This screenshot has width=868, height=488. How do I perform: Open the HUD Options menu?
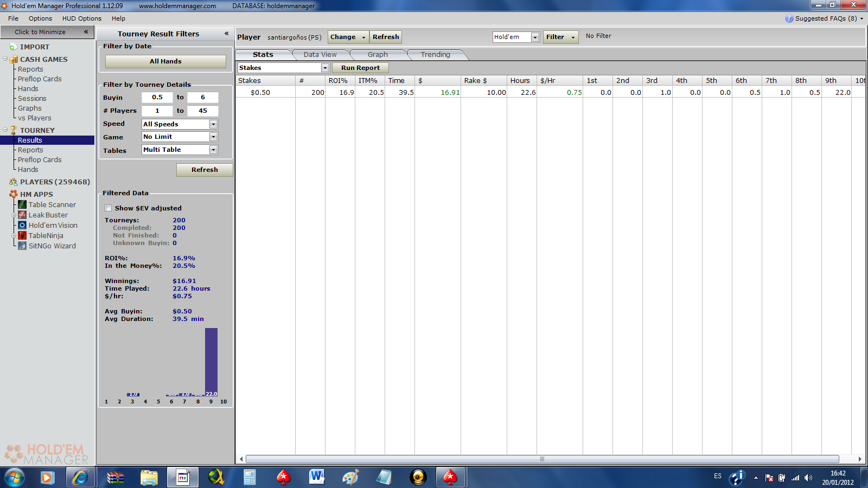pyautogui.click(x=81, y=18)
